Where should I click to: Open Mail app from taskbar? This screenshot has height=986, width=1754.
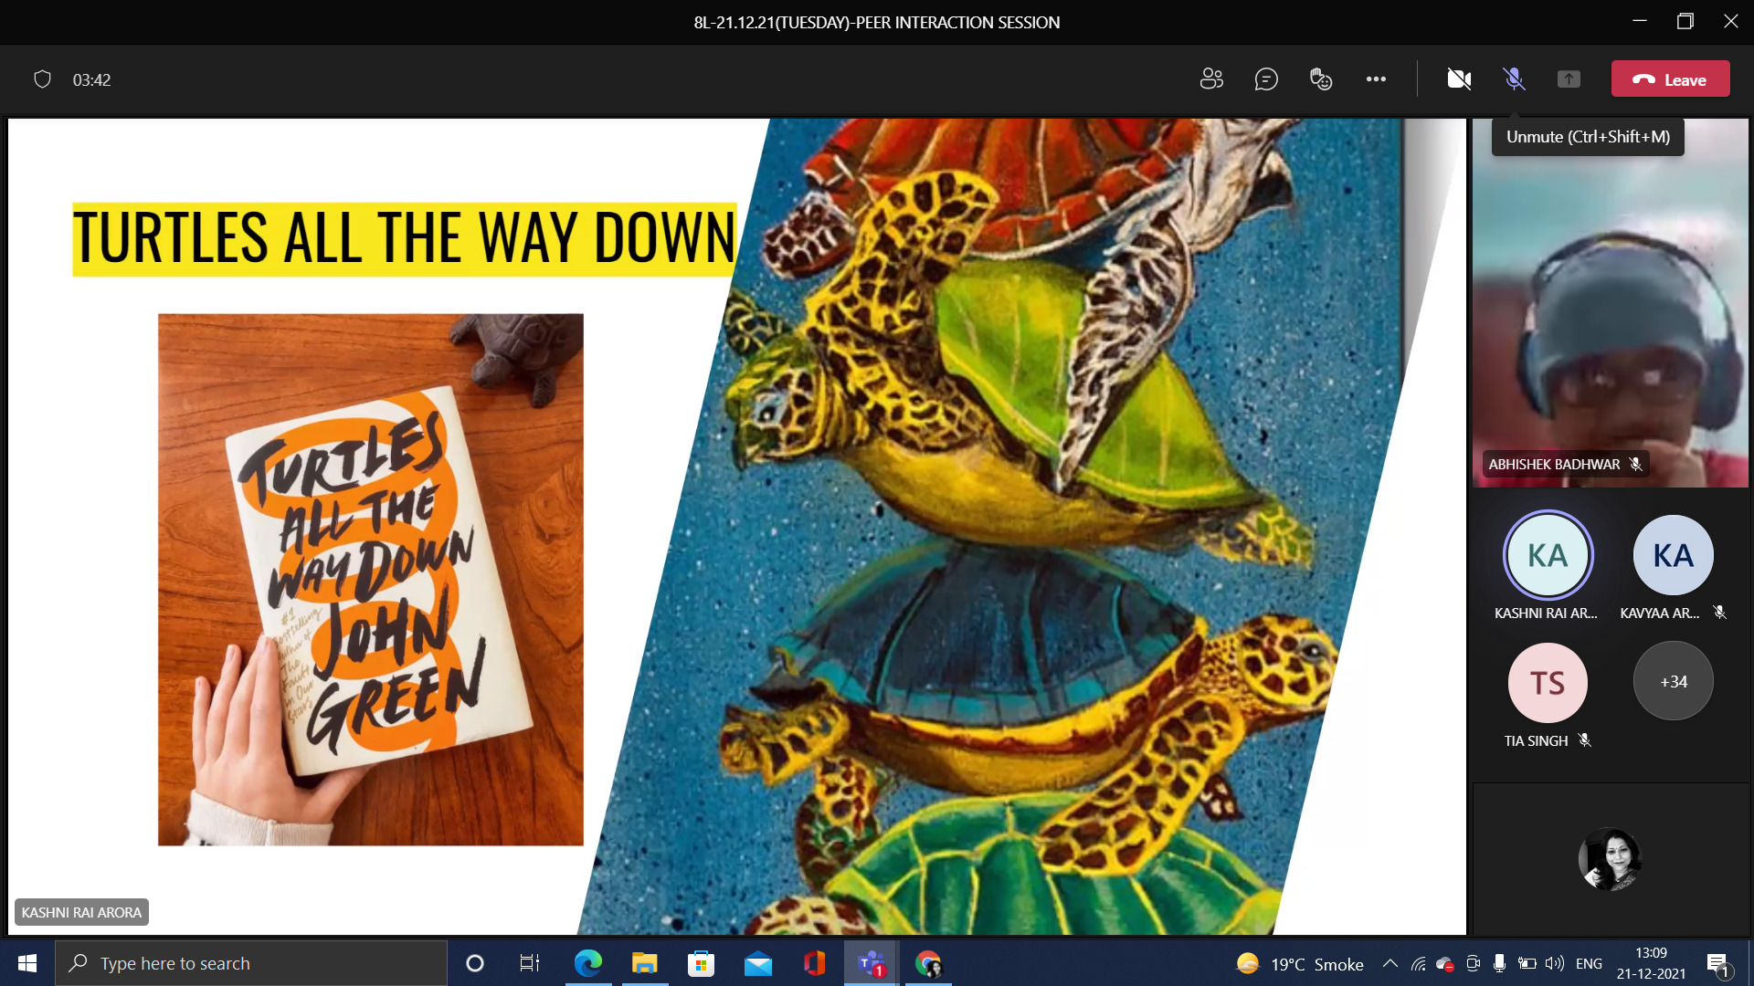pyautogui.click(x=757, y=963)
